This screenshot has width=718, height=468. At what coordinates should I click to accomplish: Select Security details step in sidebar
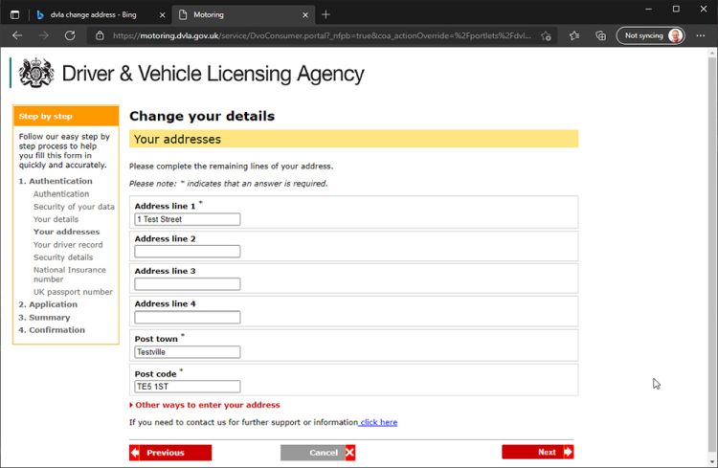(63, 257)
